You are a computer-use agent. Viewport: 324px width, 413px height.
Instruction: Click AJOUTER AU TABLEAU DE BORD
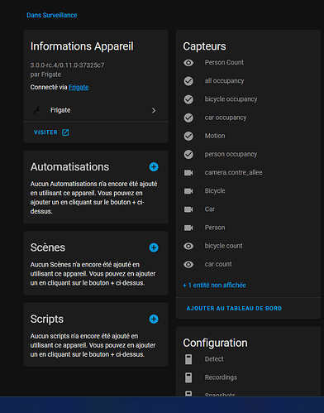(234, 309)
